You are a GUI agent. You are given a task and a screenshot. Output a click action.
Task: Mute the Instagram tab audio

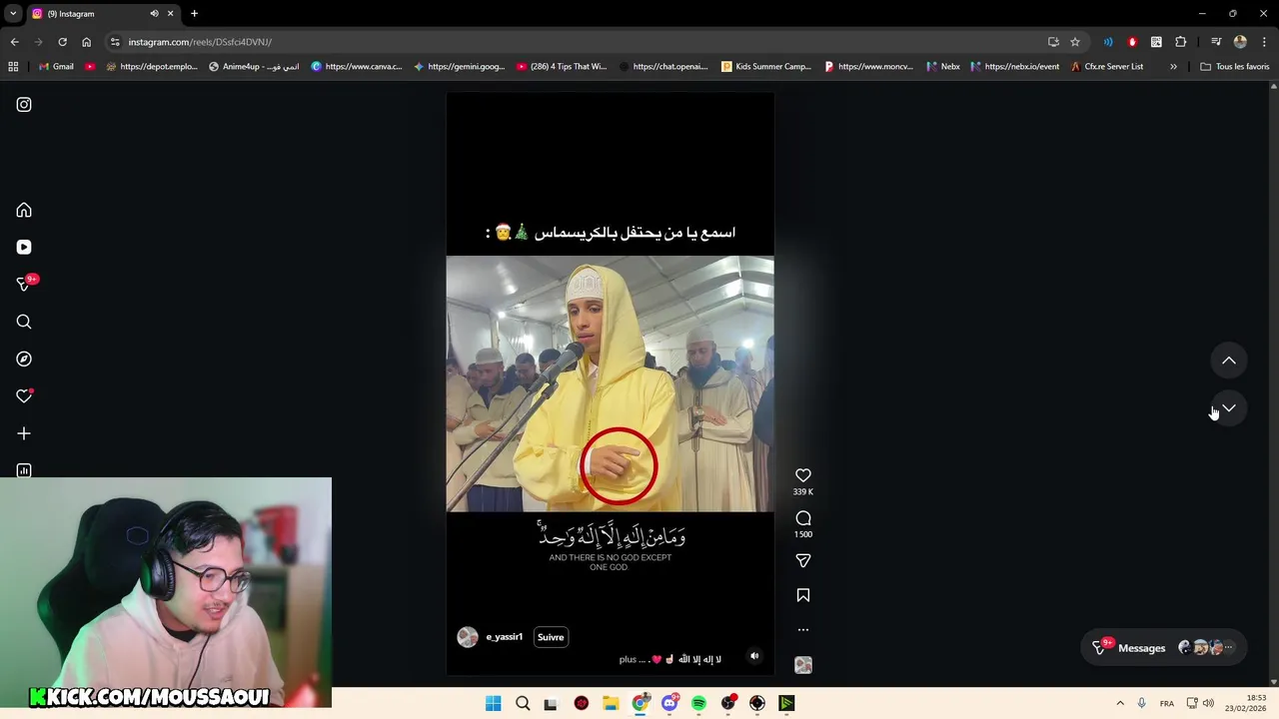[x=154, y=13]
